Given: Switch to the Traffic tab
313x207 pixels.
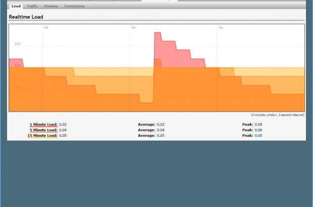Looking at the screenshot, I should click(32, 6).
